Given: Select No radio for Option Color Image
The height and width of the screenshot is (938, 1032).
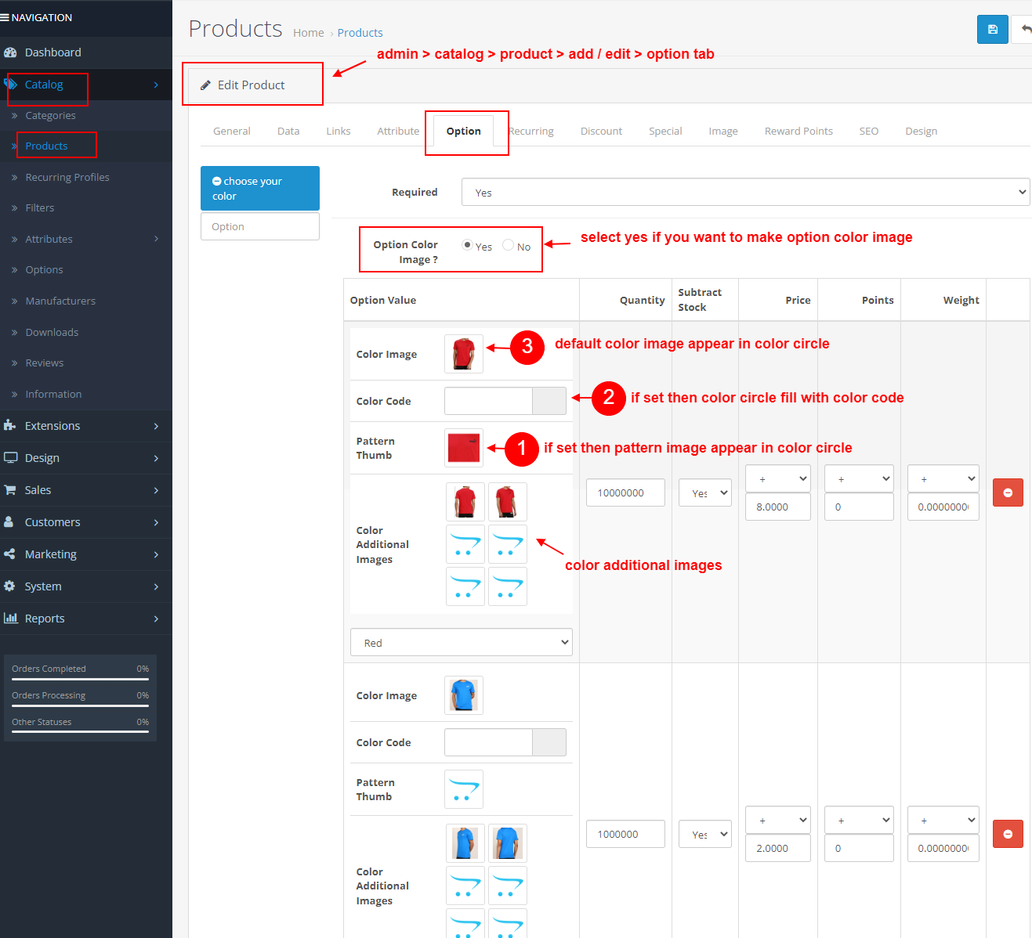Looking at the screenshot, I should [508, 245].
